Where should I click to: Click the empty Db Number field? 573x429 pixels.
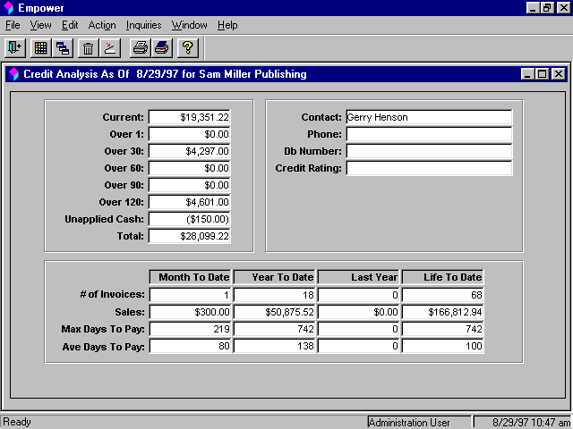[429, 151]
